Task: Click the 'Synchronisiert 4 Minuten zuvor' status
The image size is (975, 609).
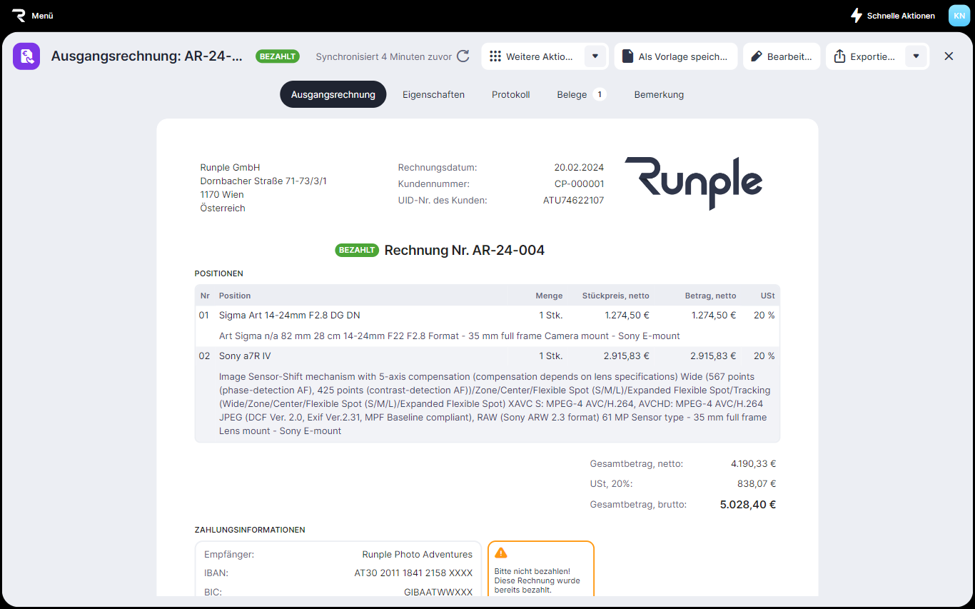Action: tap(384, 56)
